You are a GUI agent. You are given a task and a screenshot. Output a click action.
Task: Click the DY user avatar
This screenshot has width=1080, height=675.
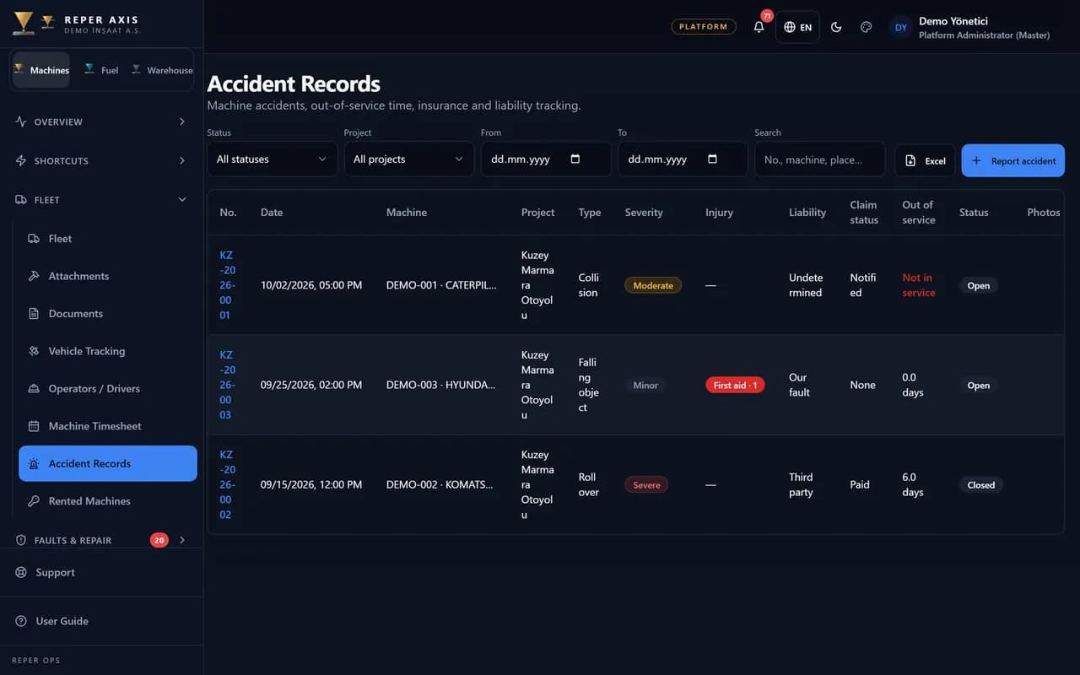[901, 27]
